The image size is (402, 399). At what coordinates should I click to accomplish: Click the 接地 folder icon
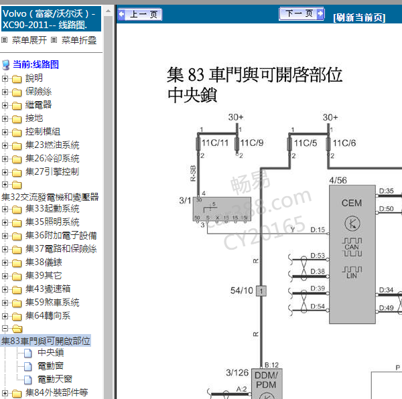(x=17, y=118)
